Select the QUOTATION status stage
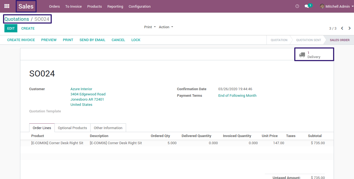Image resolution: width=354 pixels, height=179 pixels. [x=279, y=40]
